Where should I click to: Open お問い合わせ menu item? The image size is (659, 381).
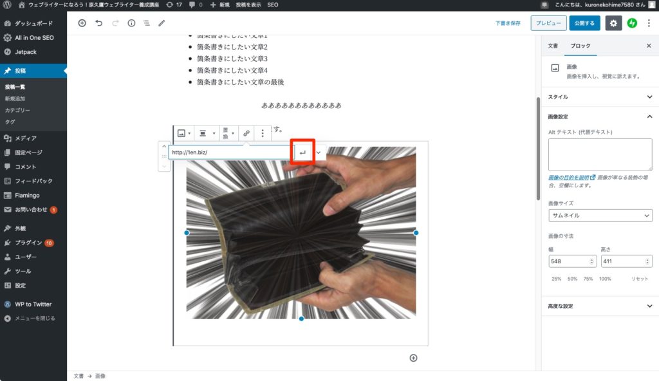pos(33,209)
